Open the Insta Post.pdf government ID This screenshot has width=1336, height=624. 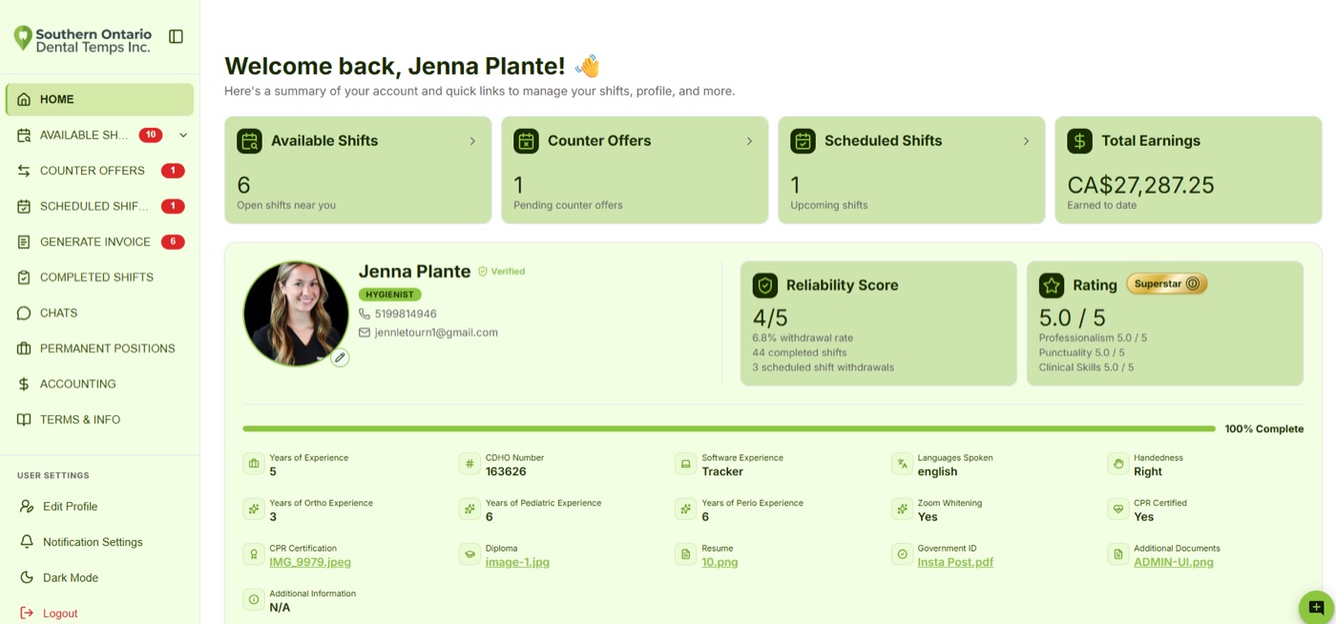point(955,563)
